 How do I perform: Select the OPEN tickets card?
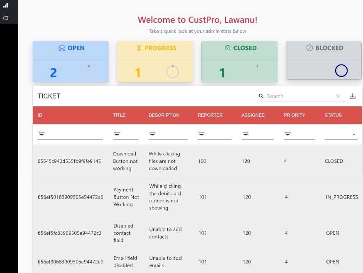coord(71,61)
